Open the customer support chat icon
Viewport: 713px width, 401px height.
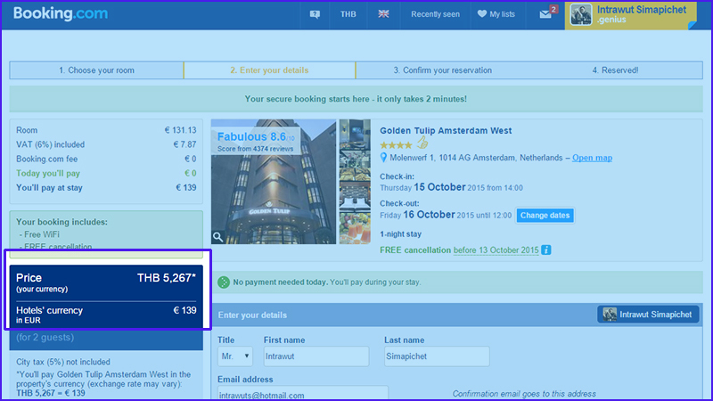[315, 14]
